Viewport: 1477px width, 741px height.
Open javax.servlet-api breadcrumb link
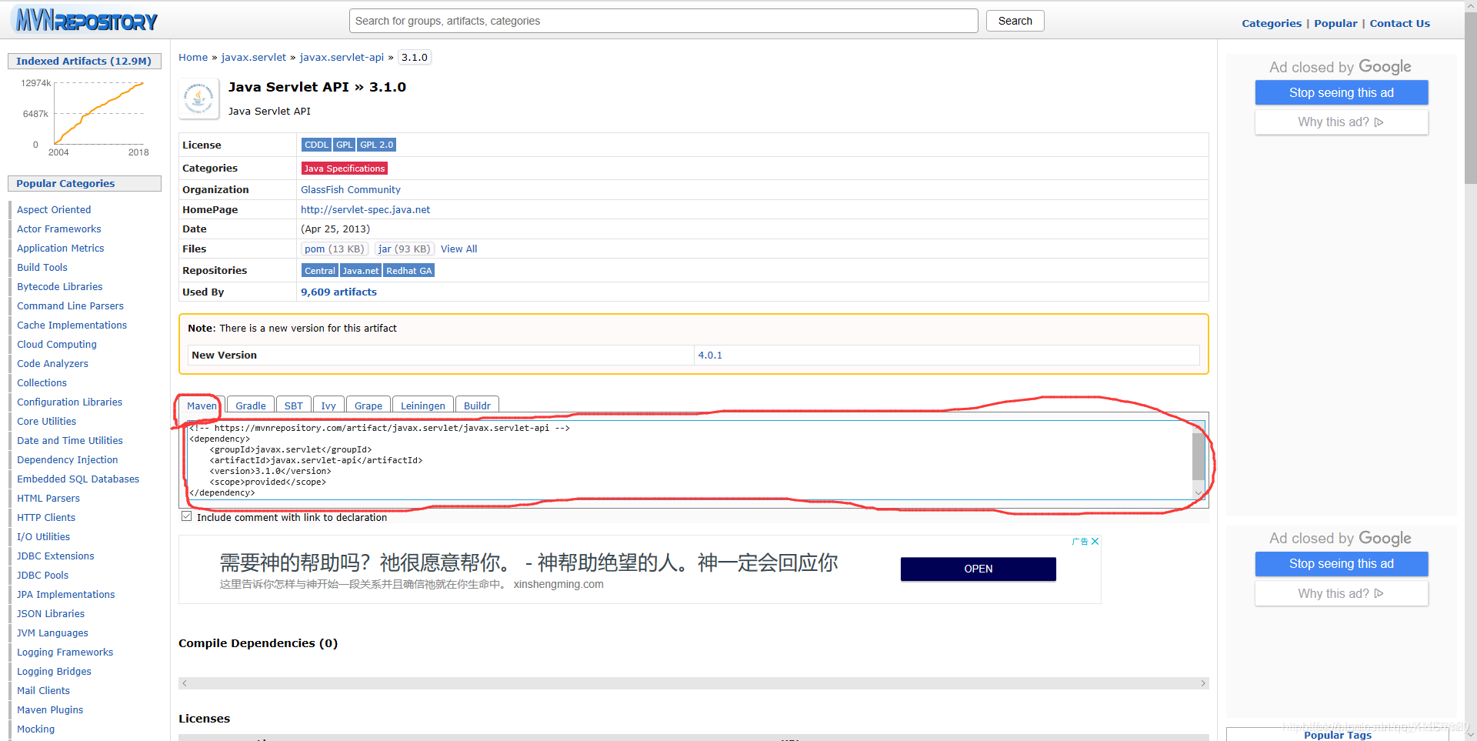[x=342, y=57]
